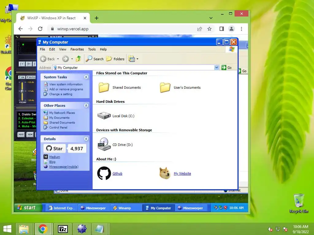Click the Views icon in toolbar
The image size is (314, 235).
132,59
